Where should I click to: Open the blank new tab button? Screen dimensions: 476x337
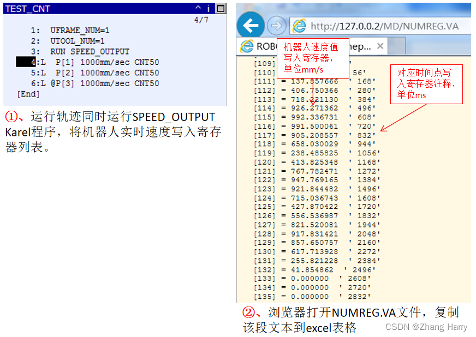click(396, 46)
